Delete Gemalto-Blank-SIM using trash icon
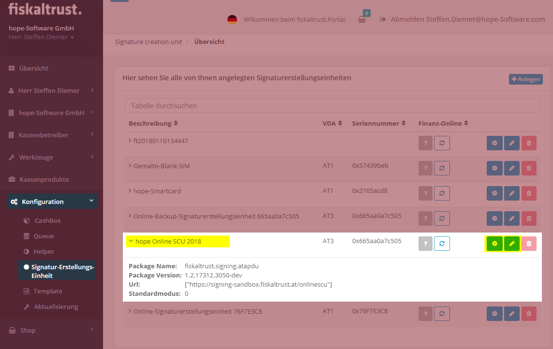 529,168
